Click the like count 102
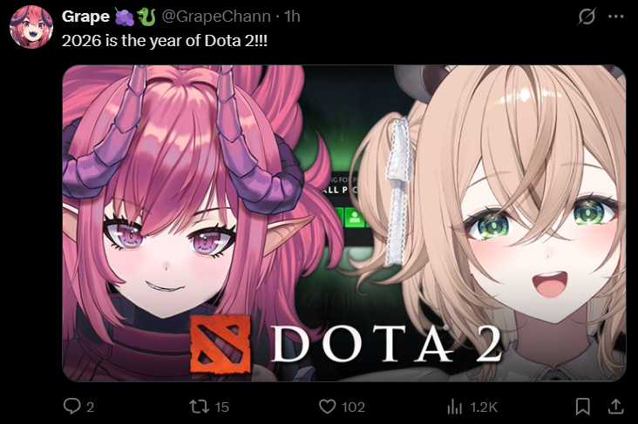 pyautogui.click(x=353, y=407)
